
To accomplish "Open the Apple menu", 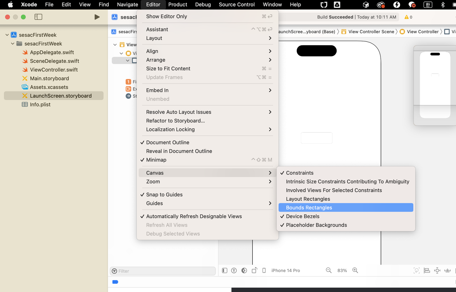I will (10, 5).
